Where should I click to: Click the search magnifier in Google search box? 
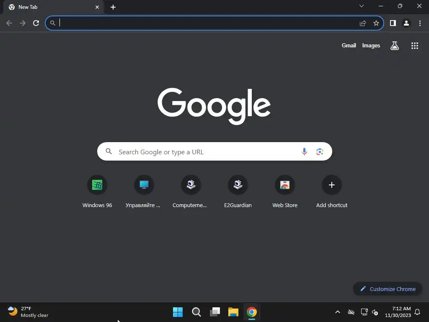click(x=109, y=151)
